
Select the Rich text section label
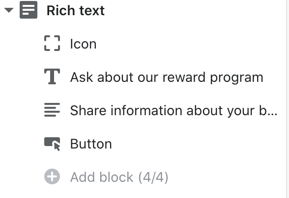click(x=76, y=10)
